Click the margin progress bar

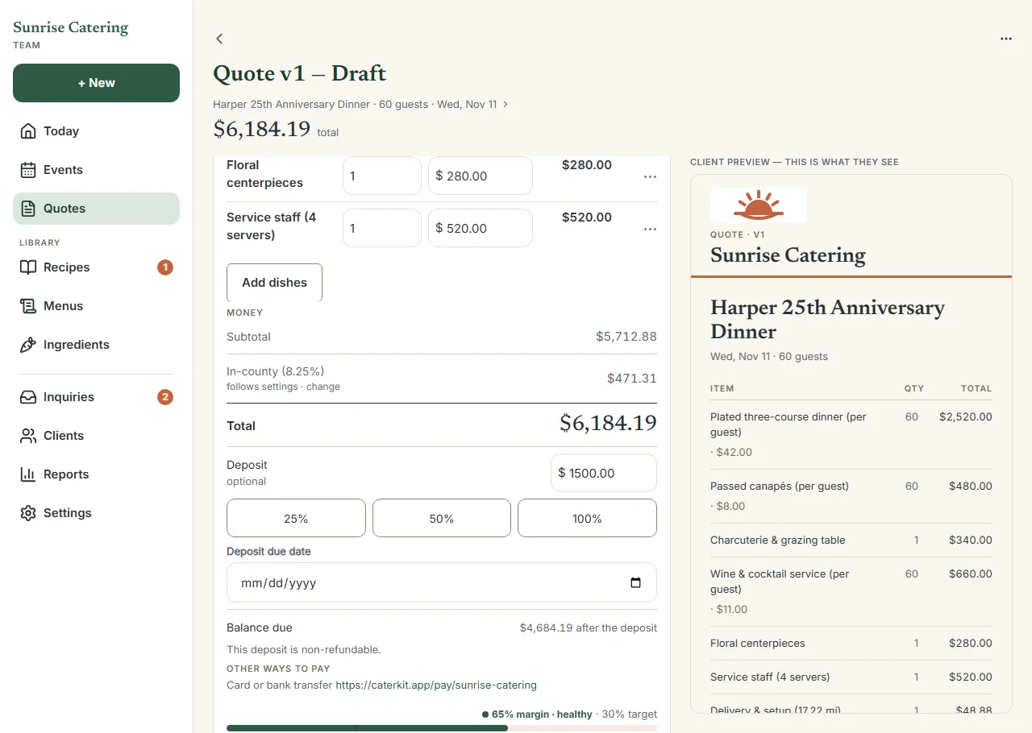(442, 728)
